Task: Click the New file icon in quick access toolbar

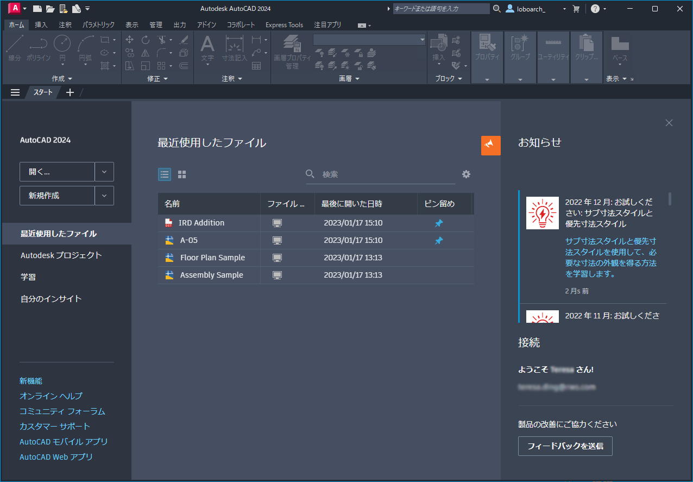Action: tap(37, 9)
